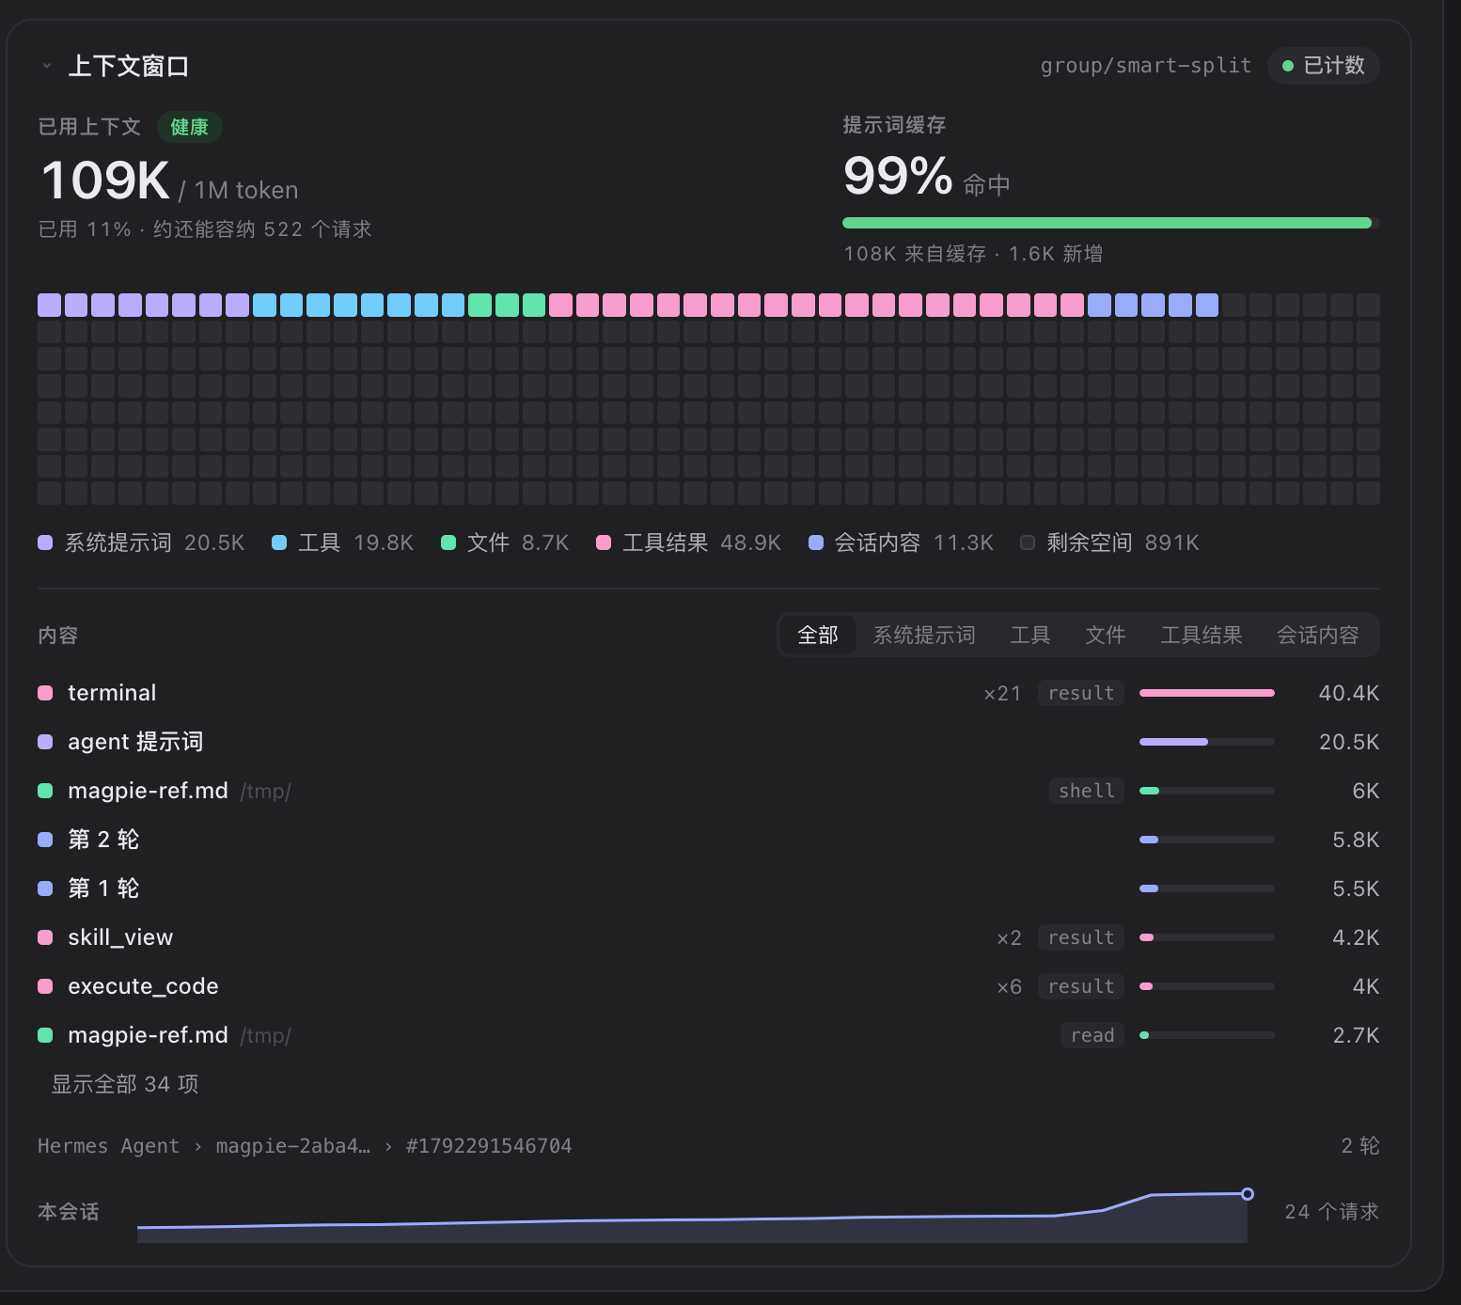
Task: Click the 24 个请求 label
Action: [1332, 1212]
